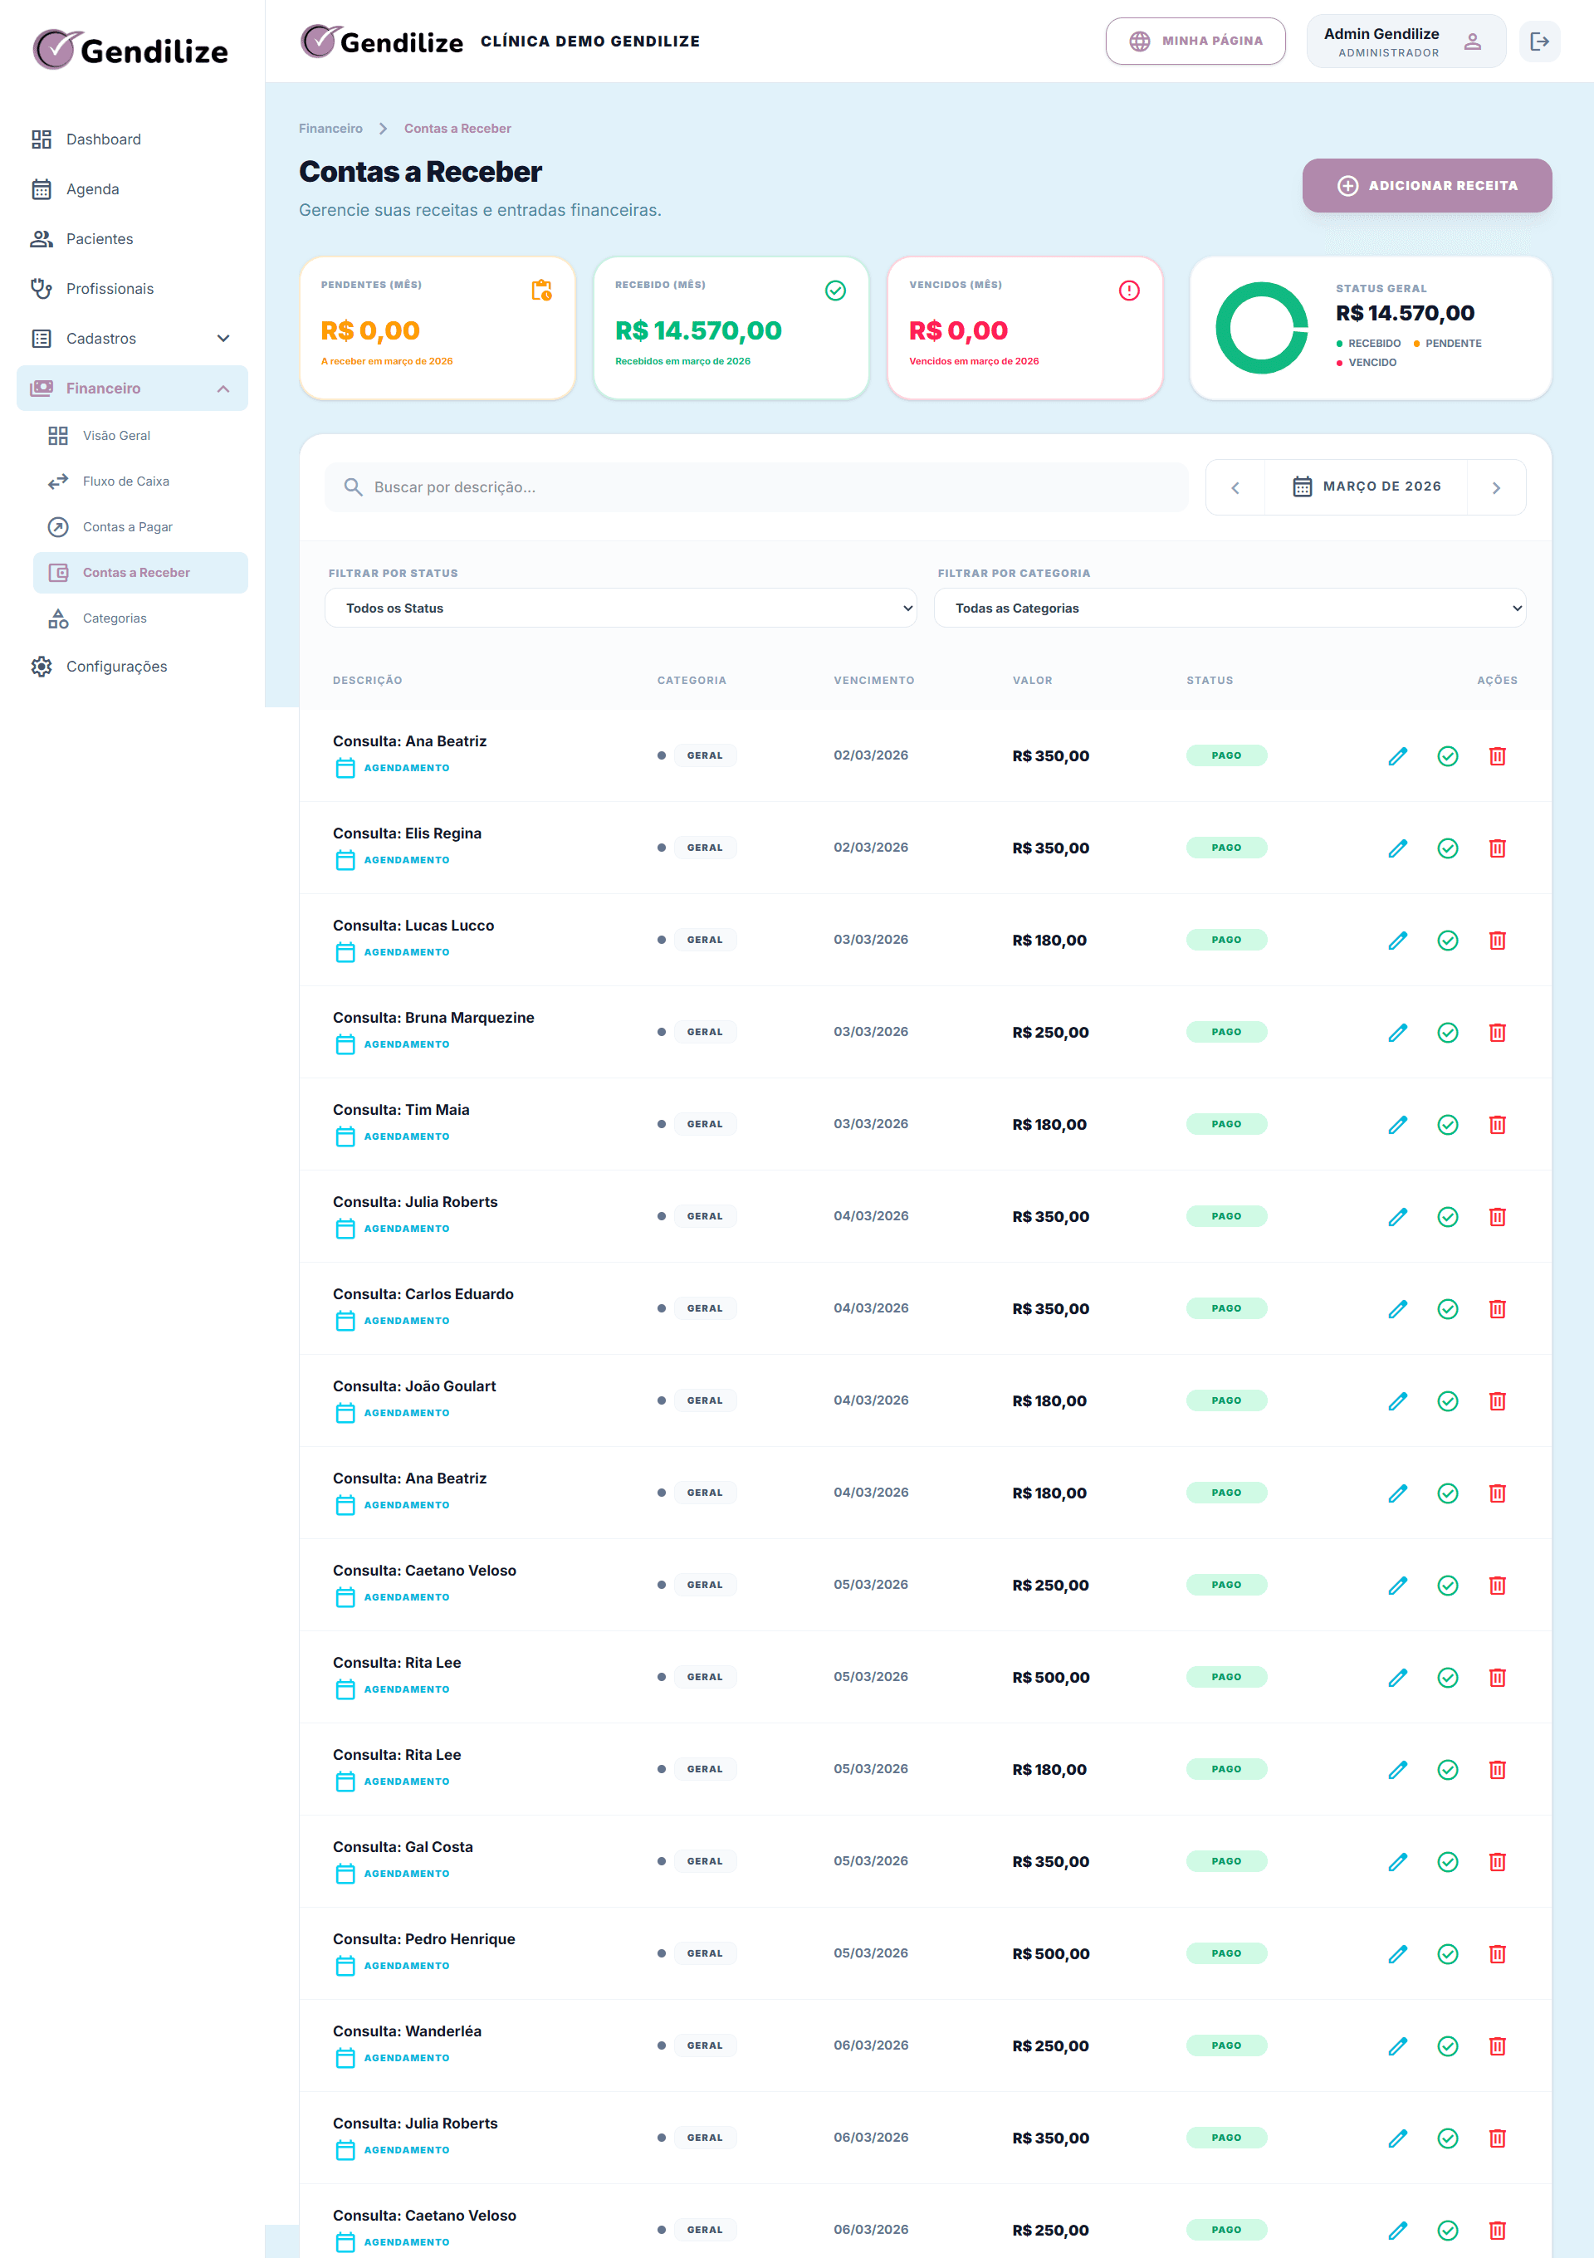The height and width of the screenshot is (2258, 1594).
Task: Open Minha Página button
Action: [1195, 42]
